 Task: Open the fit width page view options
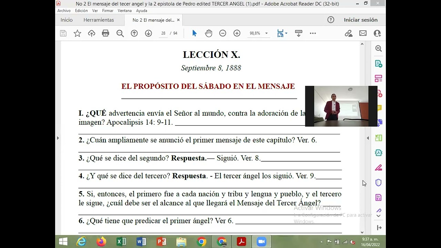[282, 33]
